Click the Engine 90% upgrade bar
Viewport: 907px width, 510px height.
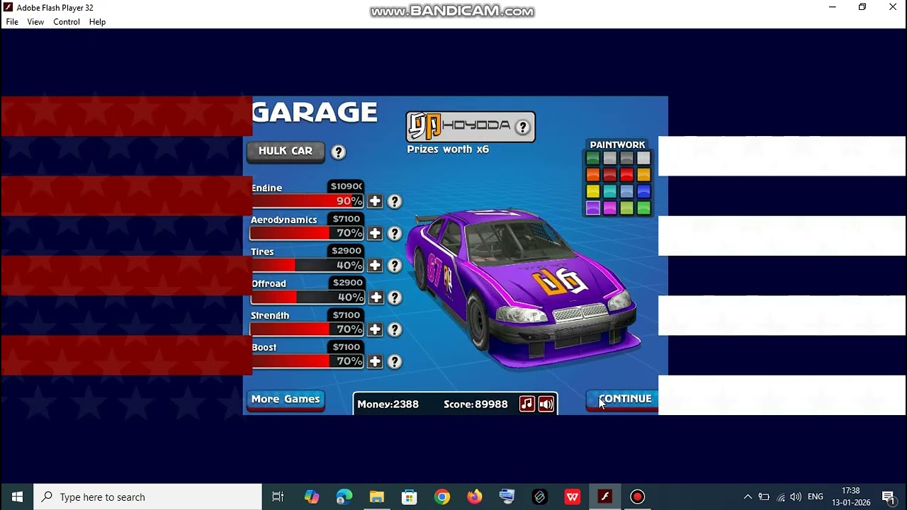[x=308, y=201]
